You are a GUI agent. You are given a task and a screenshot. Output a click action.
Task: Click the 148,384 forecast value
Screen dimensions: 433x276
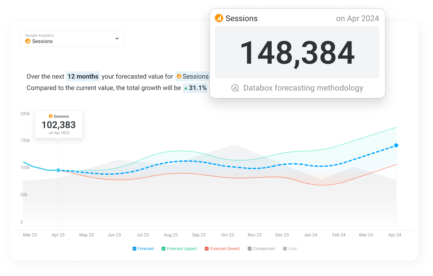point(297,53)
